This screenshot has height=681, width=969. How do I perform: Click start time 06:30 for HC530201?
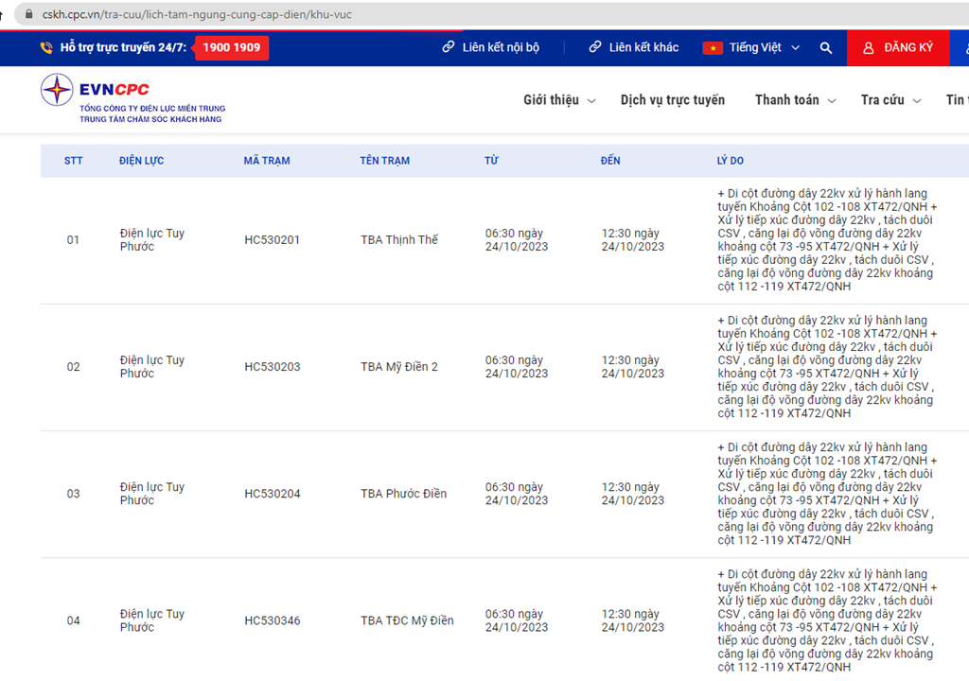click(x=516, y=240)
